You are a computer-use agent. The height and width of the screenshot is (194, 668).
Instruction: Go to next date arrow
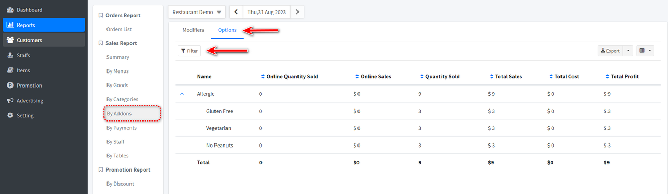pyautogui.click(x=297, y=11)
